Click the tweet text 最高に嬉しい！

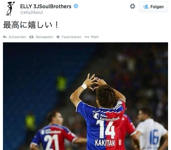click(x=31, y=25)
